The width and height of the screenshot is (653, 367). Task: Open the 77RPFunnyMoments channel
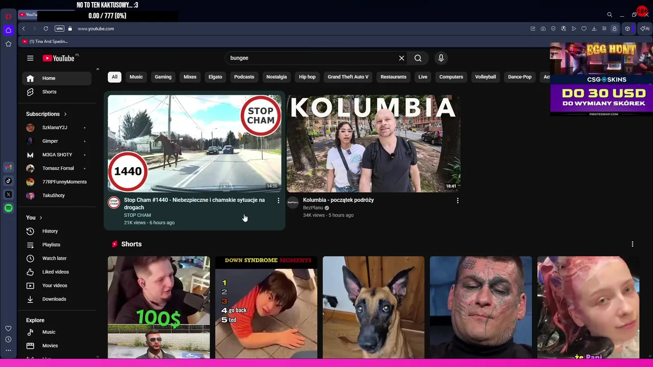(57, 182)
